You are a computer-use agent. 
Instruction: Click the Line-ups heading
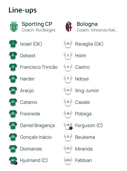23,10
